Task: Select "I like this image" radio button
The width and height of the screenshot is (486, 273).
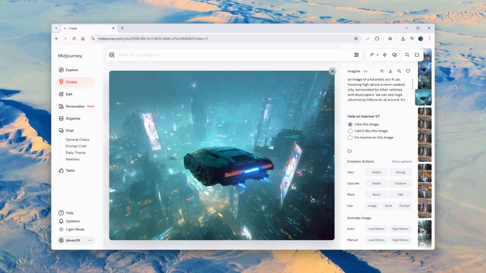Action: [350, 124]
